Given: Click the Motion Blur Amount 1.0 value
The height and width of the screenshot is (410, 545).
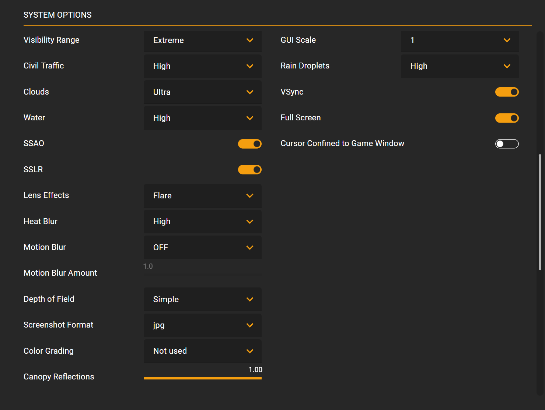Looking at the screenshot, I should click(148, 266).
